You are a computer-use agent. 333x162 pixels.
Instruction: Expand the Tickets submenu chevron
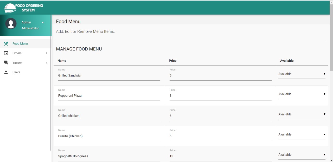[x=47, y=63]
